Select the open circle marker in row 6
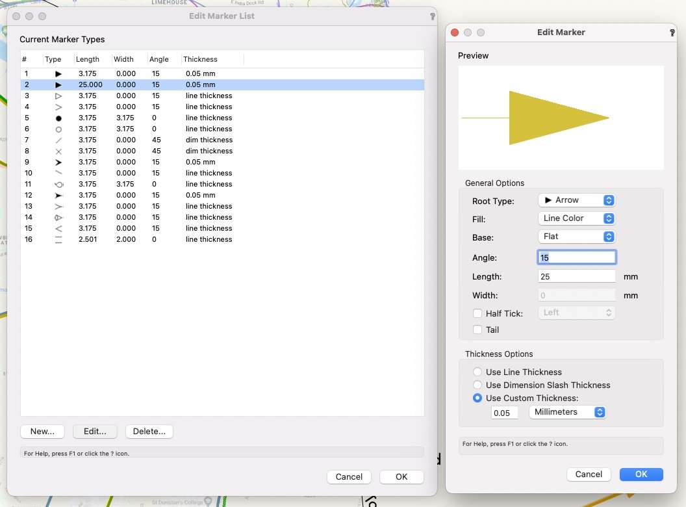This screenshot has width=686, height=507. (x=58, y=129)
